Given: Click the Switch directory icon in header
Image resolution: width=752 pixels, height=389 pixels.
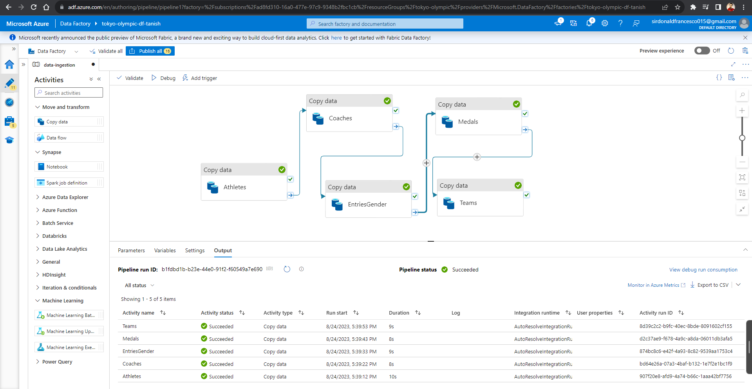Looking at the screenshot, I should 573,23.
